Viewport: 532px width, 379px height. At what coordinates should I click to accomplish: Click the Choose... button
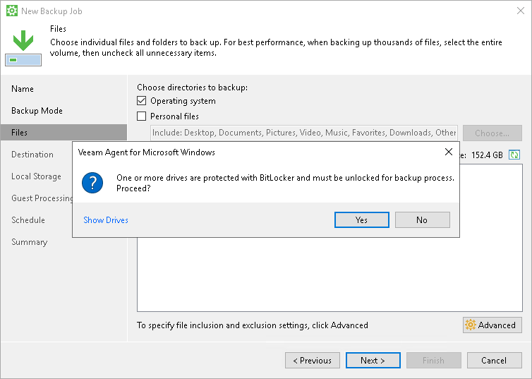pos(492,133)
